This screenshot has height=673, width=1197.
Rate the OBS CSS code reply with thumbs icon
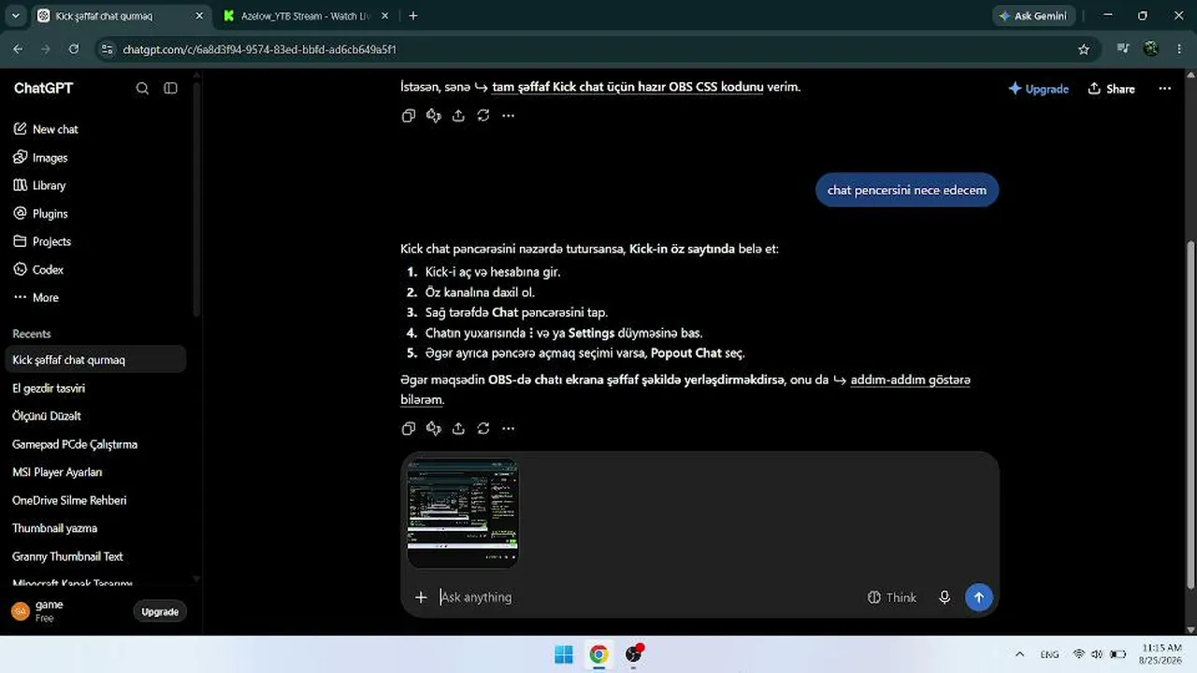tap(434, 116)
